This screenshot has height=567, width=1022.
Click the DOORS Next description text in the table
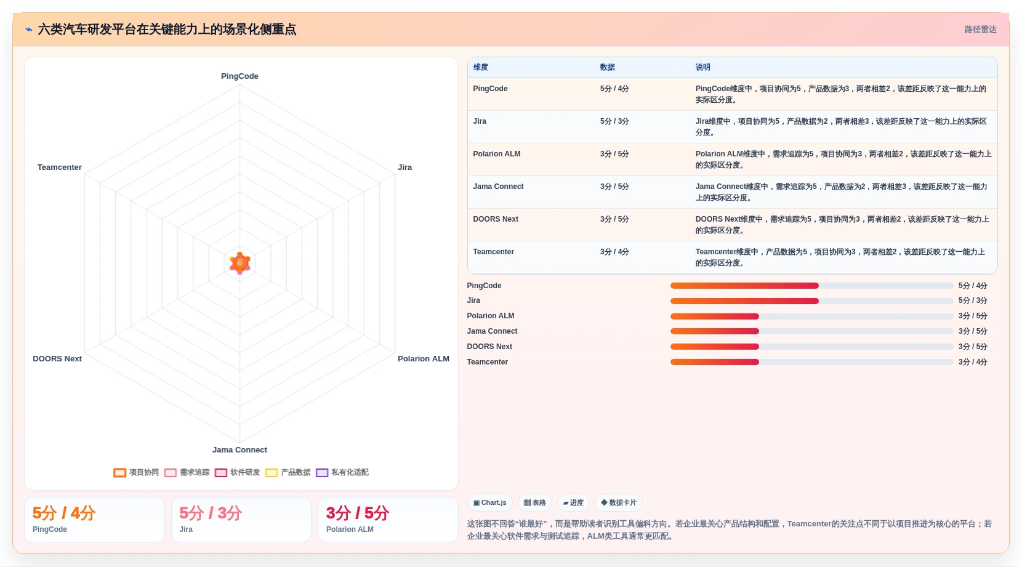point(842,225)
